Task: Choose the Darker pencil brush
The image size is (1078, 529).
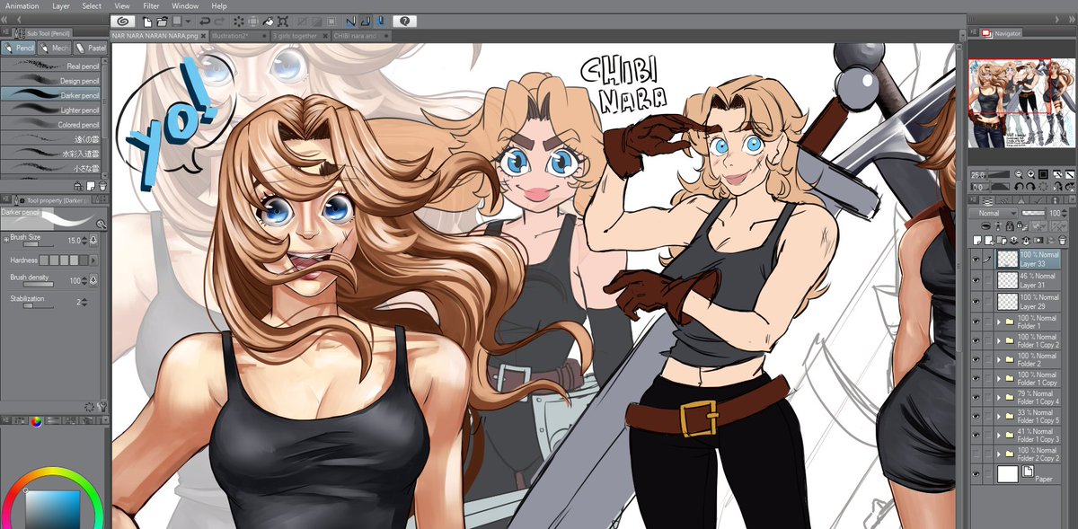Action: coord(51,94)
